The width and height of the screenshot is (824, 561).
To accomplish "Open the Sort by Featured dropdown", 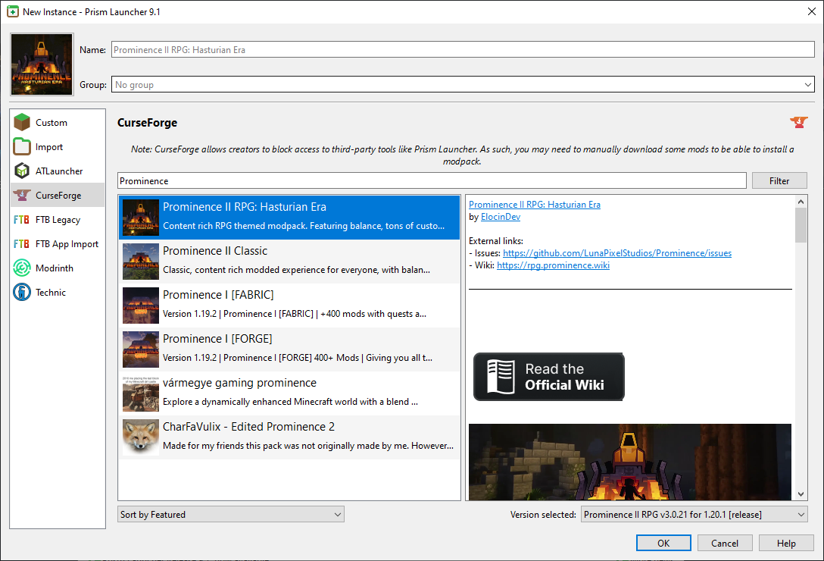I will point(231,515).
